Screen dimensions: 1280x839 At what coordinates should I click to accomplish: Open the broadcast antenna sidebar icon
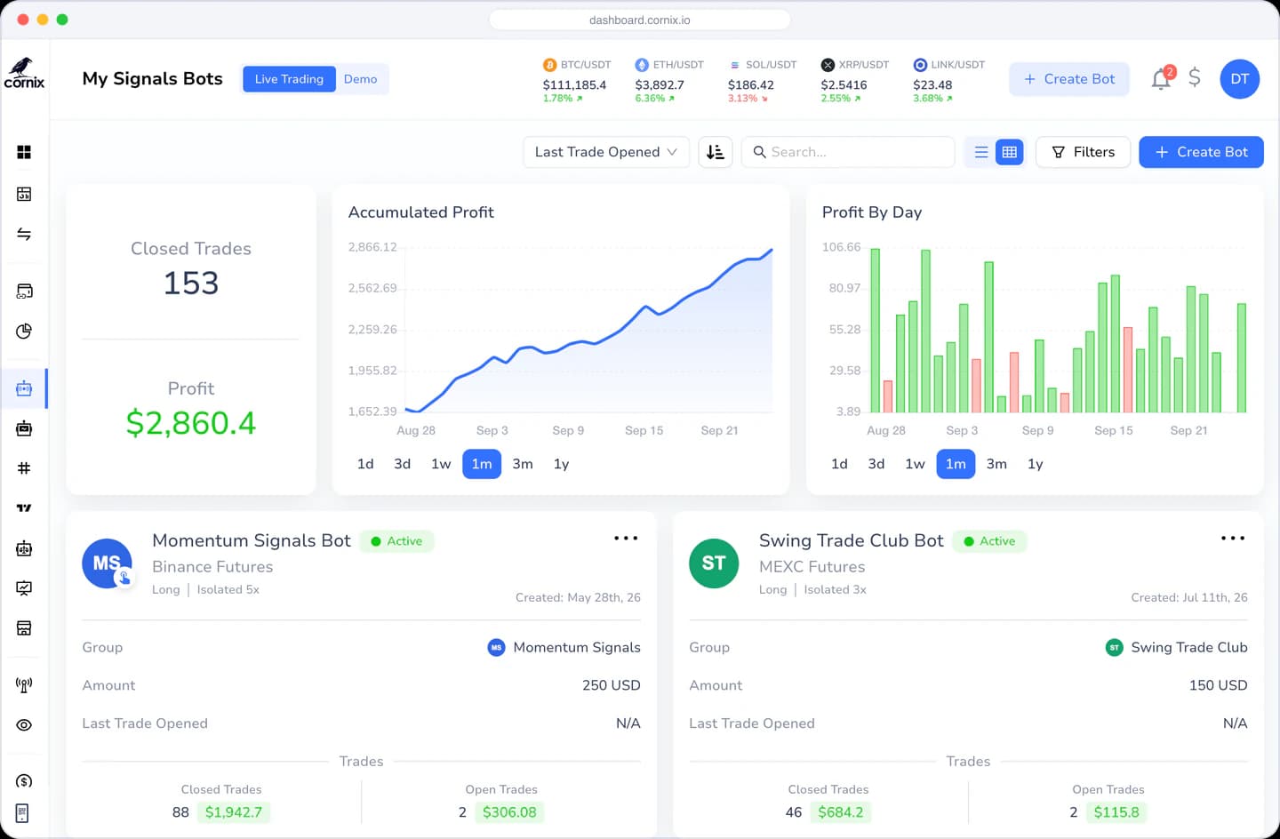click(x=24, y=684)
